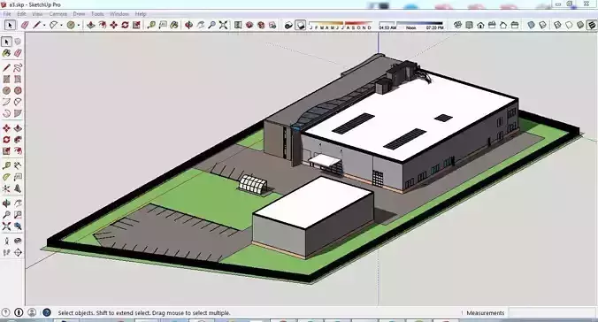
Task: Select the Offset tool in left toolbar
Action: click(18, 151)
